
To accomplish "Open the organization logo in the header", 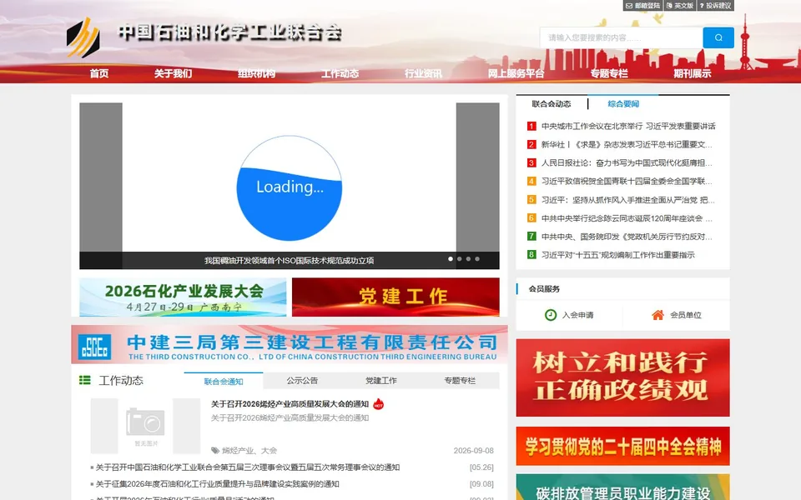I will [83, 37].
